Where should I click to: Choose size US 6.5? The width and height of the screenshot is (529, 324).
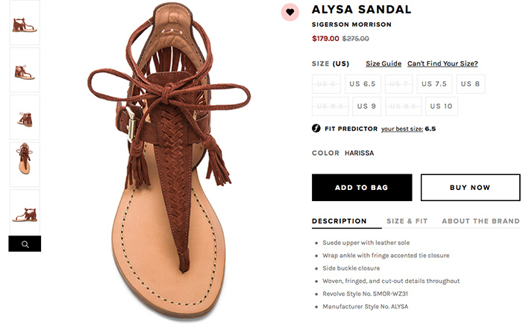pyautogui.click(x=363, y=84)
